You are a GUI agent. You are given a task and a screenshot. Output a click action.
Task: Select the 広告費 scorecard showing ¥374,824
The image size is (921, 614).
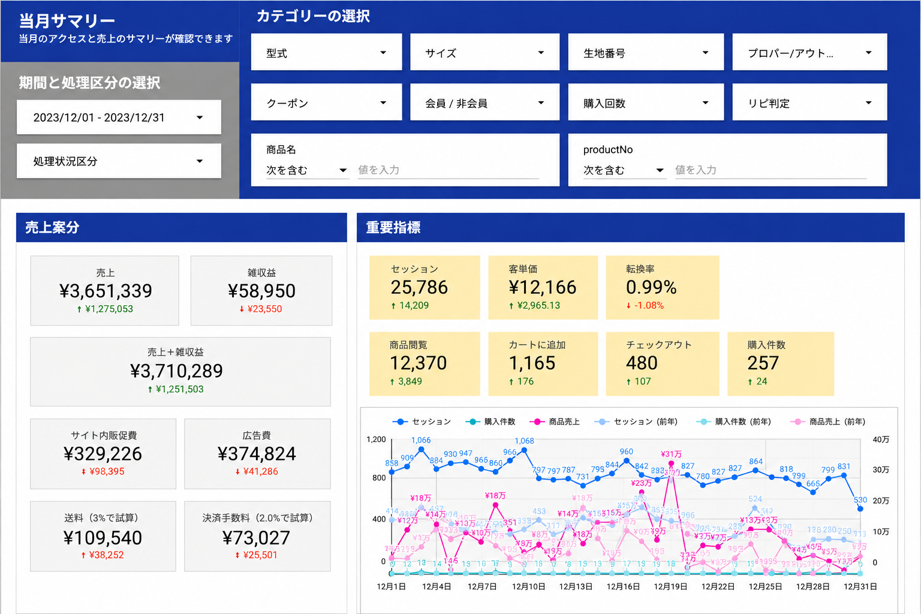(x=257, y=454)
